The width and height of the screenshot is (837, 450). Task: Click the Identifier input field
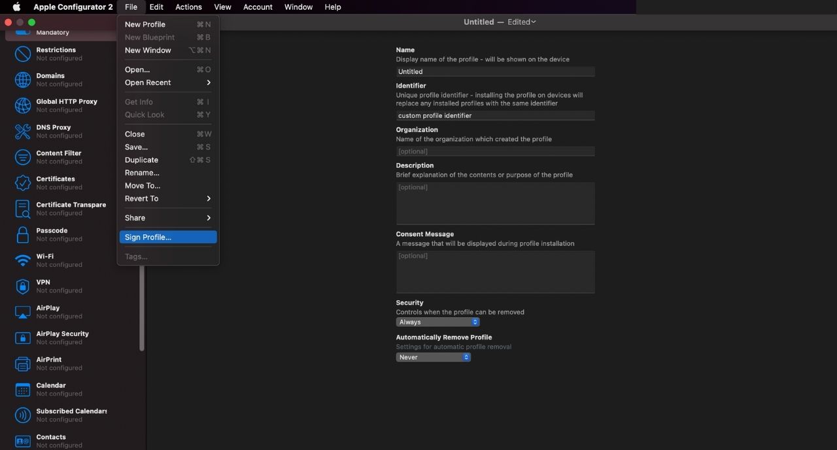(495, 115)
